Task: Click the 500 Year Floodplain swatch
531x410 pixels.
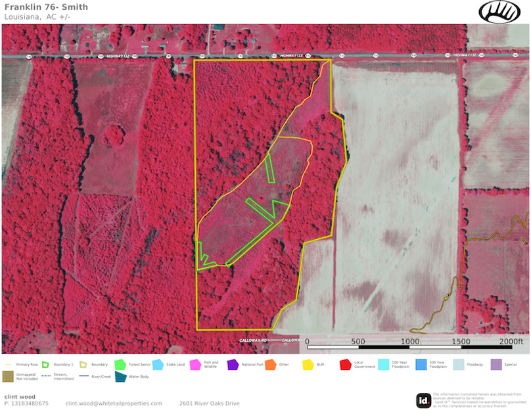Action: point(420,364)
